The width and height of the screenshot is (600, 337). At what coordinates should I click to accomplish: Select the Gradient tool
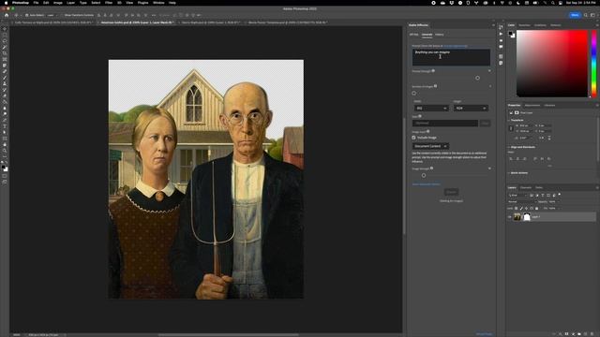(5, 102)
